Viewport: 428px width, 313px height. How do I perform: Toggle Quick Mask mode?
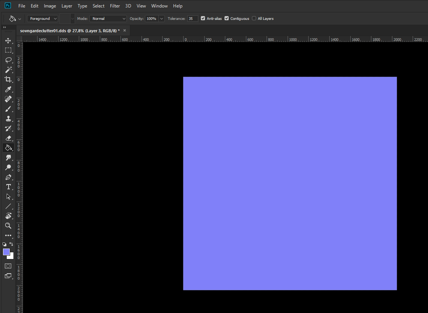tap(8, 266)
